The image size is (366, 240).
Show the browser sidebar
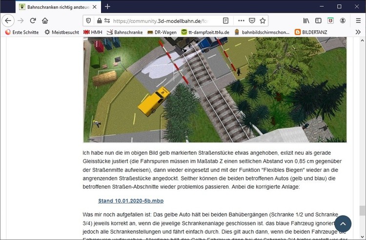point(318,21)
